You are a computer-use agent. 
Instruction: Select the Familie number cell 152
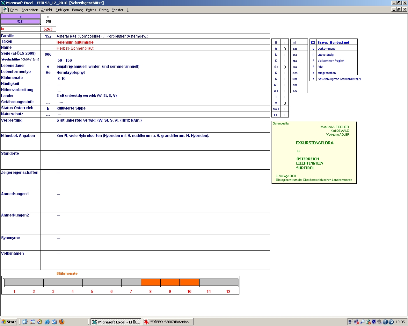[48, 36]
